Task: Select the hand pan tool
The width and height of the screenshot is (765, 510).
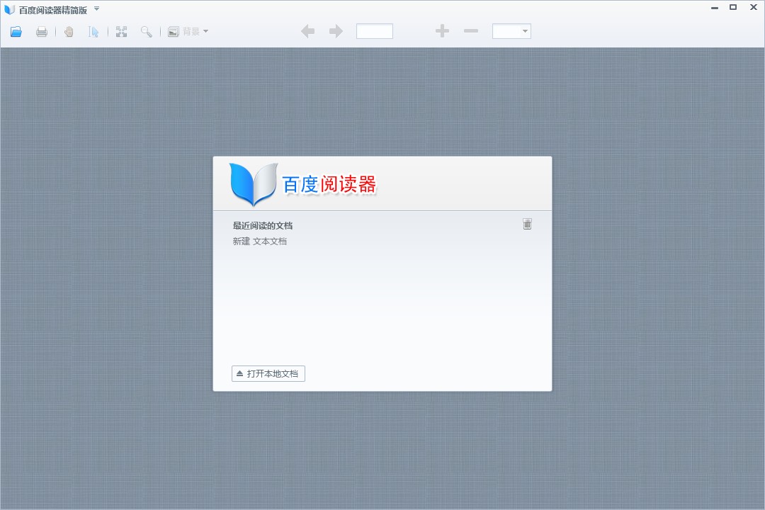Action: click(x=69, y=32)
